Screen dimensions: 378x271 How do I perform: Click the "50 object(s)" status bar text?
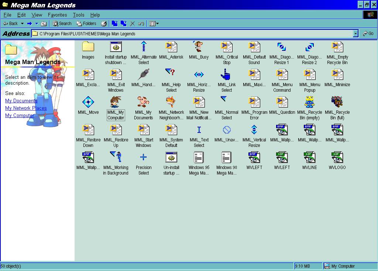(x=11, y=266)
